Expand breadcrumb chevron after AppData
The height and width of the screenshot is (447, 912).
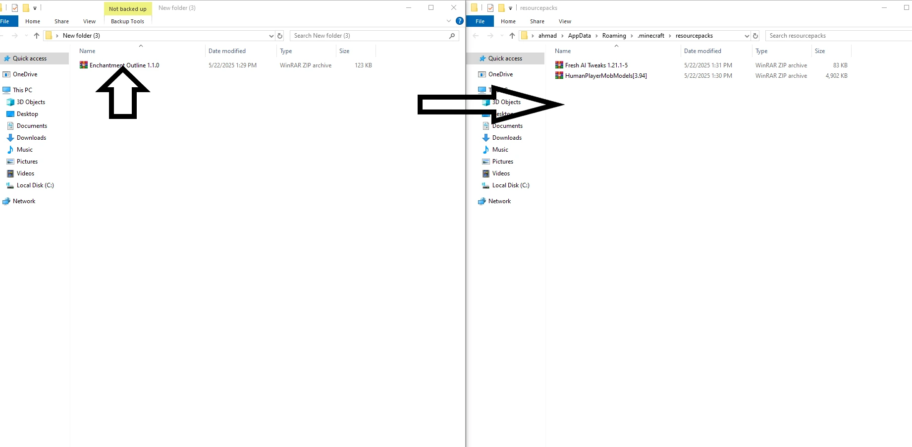point(596,36)
